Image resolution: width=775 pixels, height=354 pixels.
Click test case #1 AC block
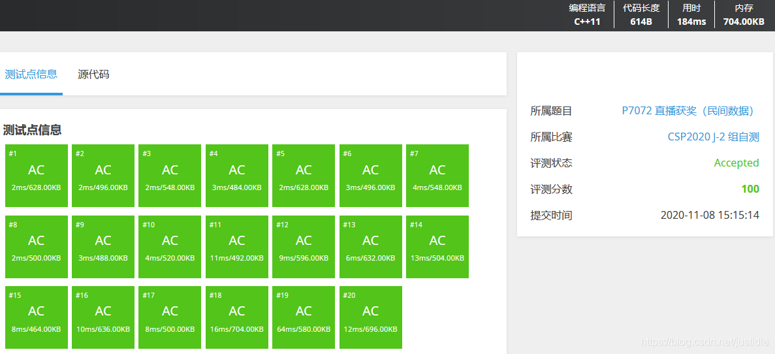(37, 176)
